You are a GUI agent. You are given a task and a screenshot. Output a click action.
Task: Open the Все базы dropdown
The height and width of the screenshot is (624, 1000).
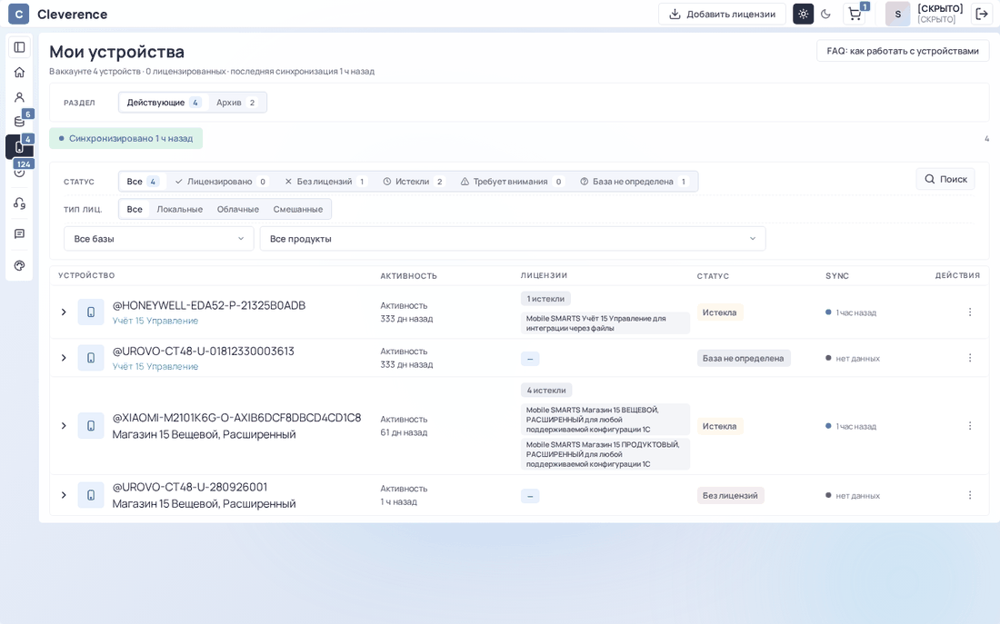159,239
